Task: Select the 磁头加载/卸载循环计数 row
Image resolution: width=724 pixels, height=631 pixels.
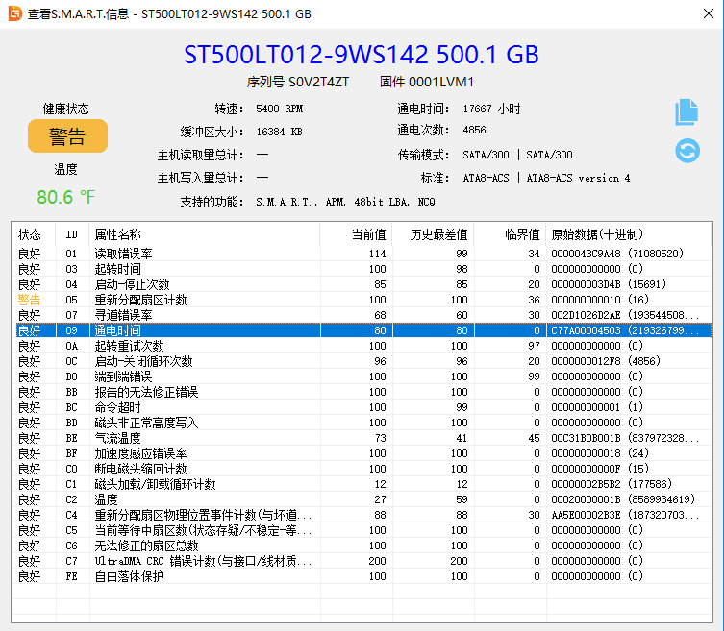Action: click(x=363, y=484)
